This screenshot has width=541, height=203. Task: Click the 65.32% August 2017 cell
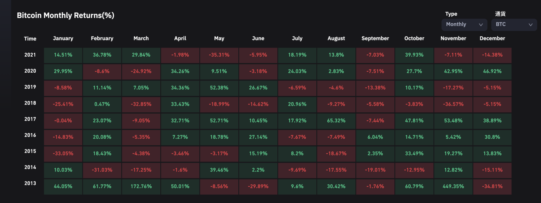[x=336, y=121]
